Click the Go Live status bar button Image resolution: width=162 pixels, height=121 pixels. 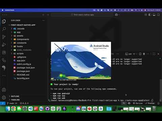138,103
